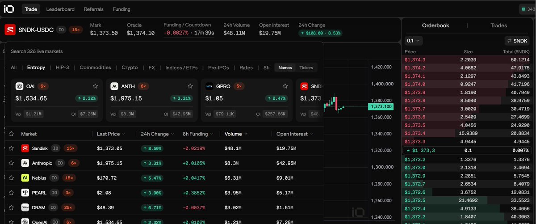Select the HIP-3 market filter
The image size is (536, 224).
tap(63, 68)
